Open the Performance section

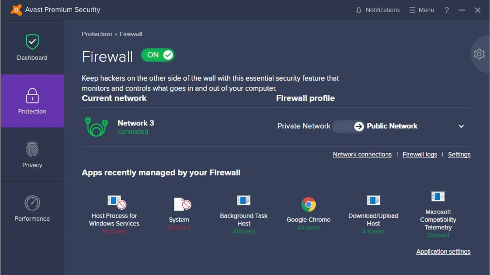pyautogui.click(x=32, y=208)
